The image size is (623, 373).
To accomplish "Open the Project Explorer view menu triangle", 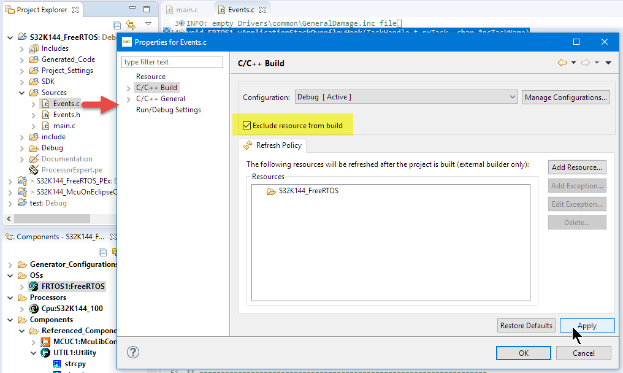I will pos(148,25).
